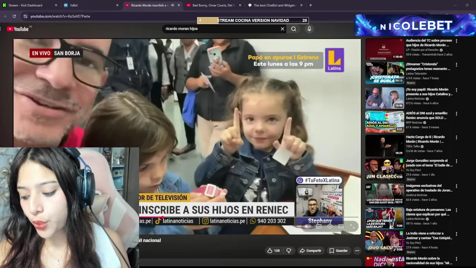Image resolution: width=476 pixels, height=268 pixels.
Task: Mute the Ricardo Morán tab audio
Action: point(173,5)
